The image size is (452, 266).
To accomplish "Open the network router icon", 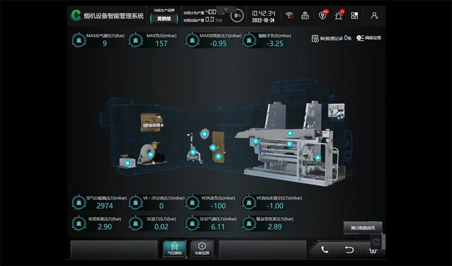I will point(305,15).
